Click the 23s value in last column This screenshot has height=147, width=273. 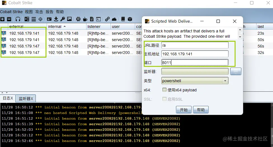click(261, 33)
